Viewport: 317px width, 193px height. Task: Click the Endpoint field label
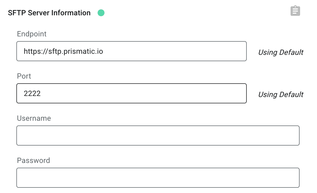32,34
